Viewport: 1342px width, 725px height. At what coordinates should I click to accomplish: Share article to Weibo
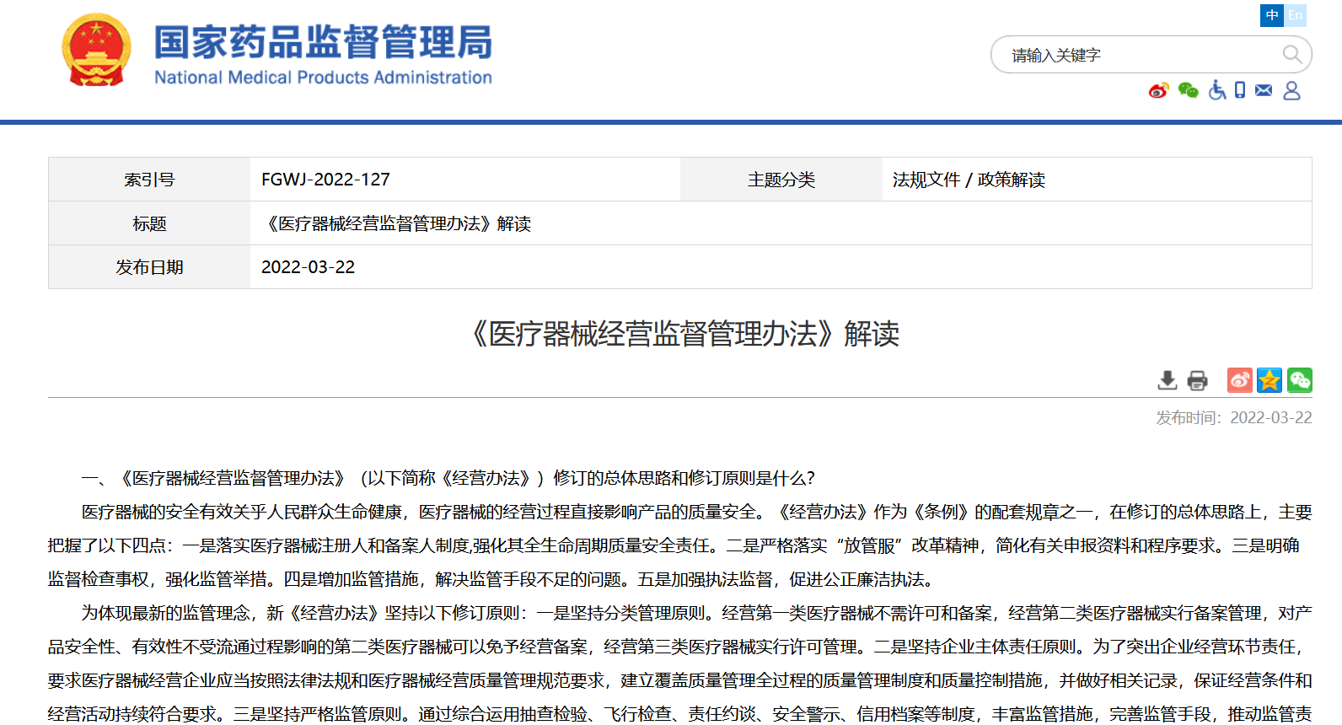(x=1240, y=380)
